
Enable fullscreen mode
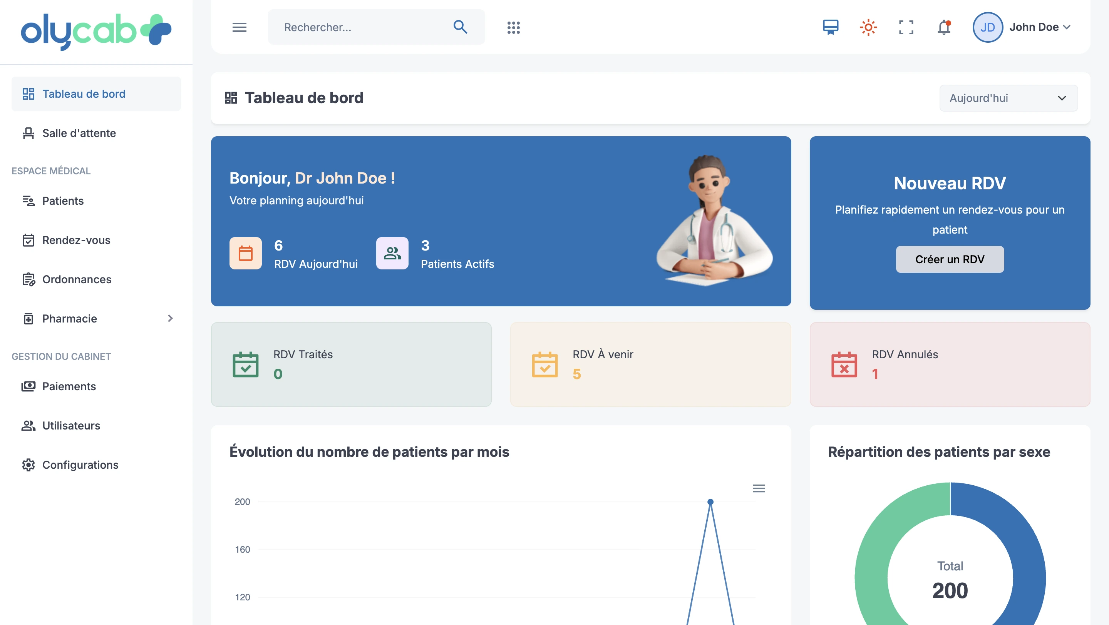coord(906,27)
